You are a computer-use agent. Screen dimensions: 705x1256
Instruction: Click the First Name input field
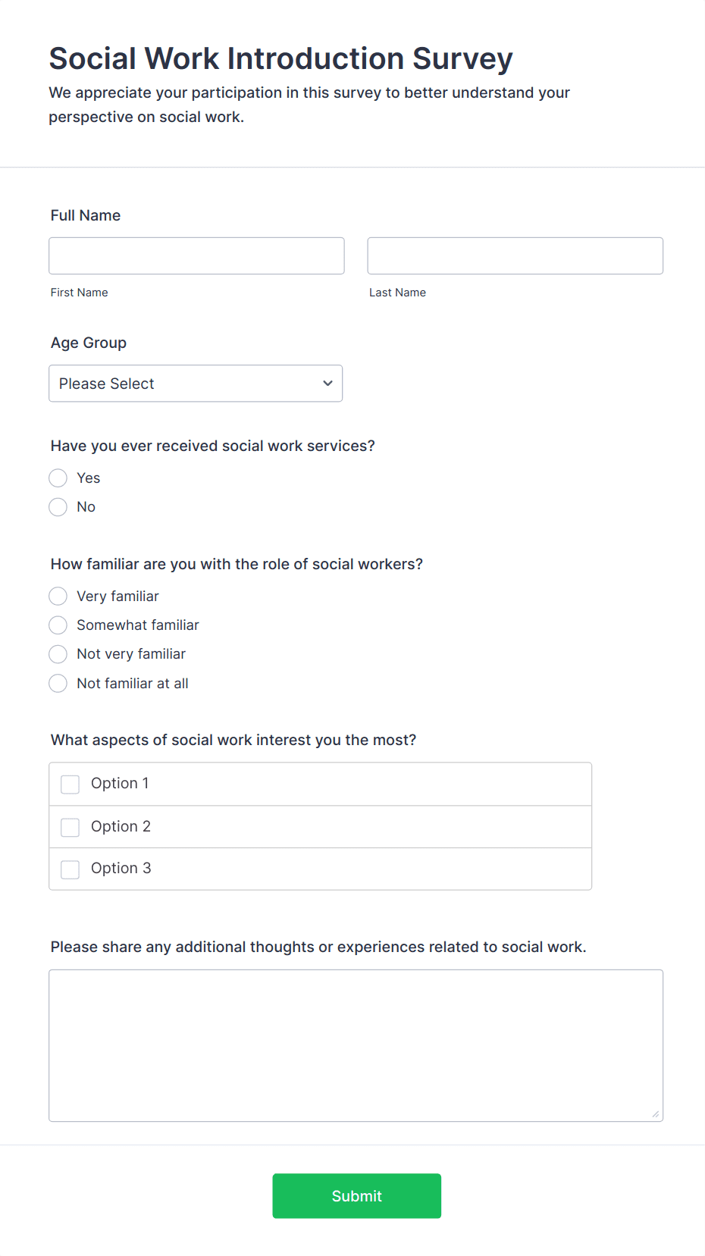coord(196,256)
